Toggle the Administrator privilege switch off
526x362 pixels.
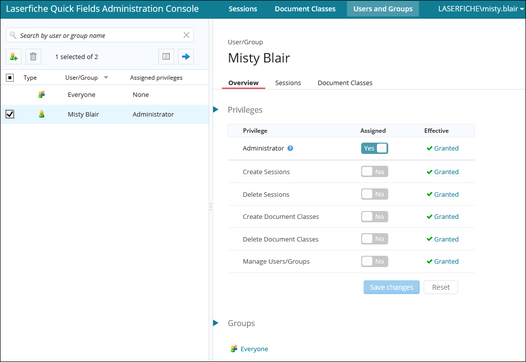click(x=374, y=148)
